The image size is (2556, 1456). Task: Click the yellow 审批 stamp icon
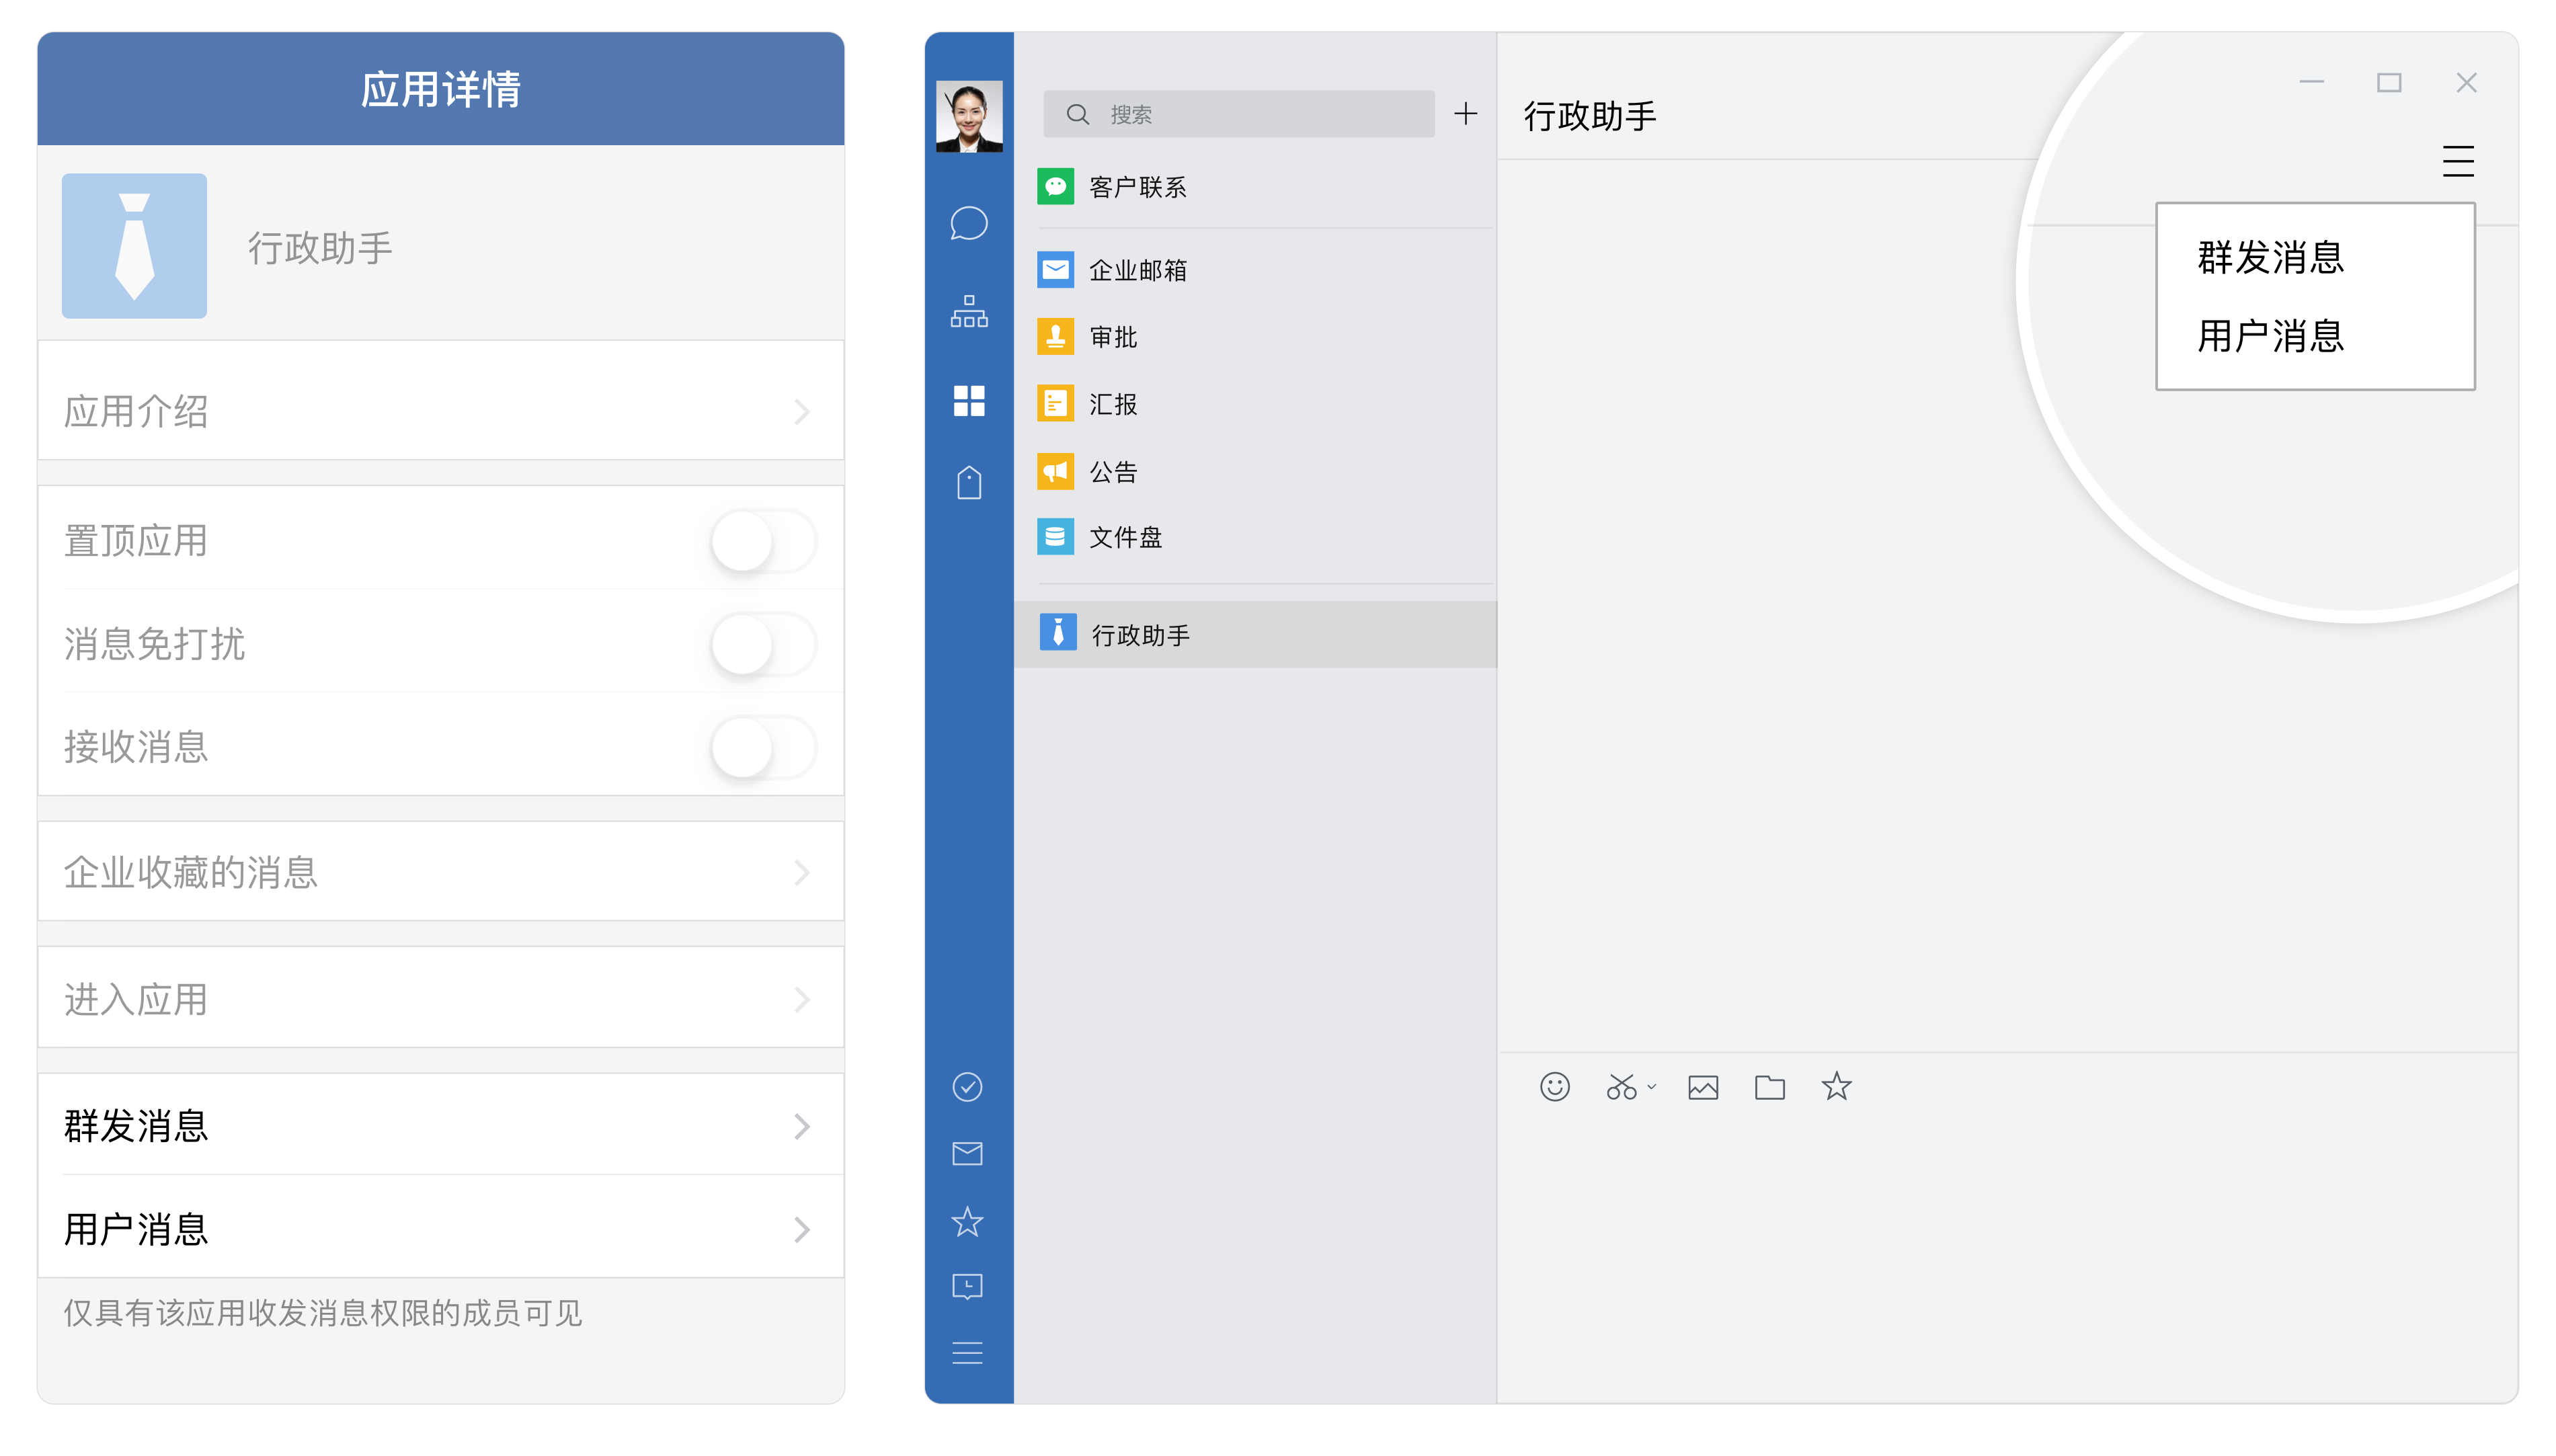pos(1055,337)
